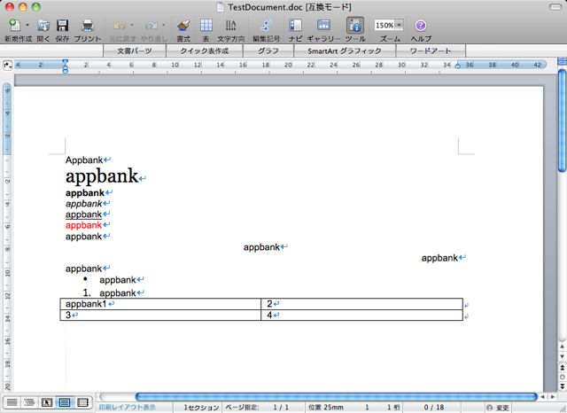Click horizontal scroll left arrow
The image size is (567, 413).
[542, 397]
